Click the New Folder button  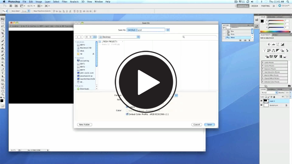tap(84, 124)
